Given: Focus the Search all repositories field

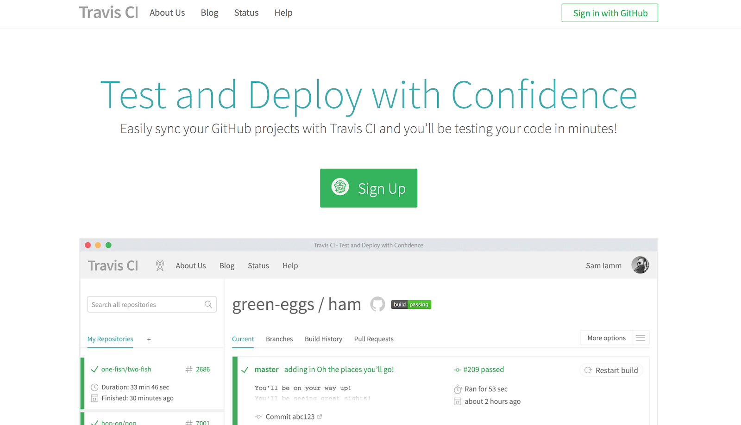Looking at the screenshot, I should [x=152, y=304].
